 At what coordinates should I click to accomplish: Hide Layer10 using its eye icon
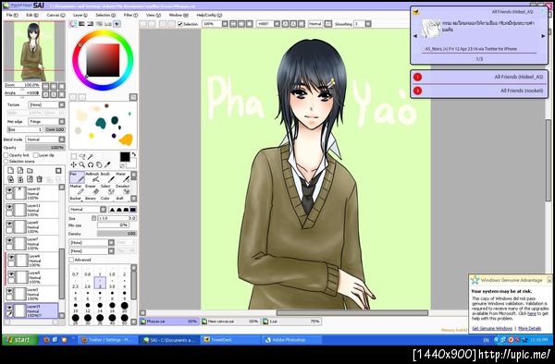9,189
